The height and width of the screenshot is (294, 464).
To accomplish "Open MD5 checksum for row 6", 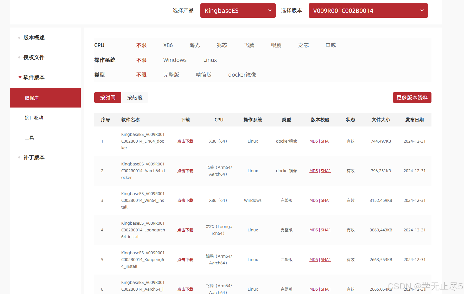I will coord(314,289).
